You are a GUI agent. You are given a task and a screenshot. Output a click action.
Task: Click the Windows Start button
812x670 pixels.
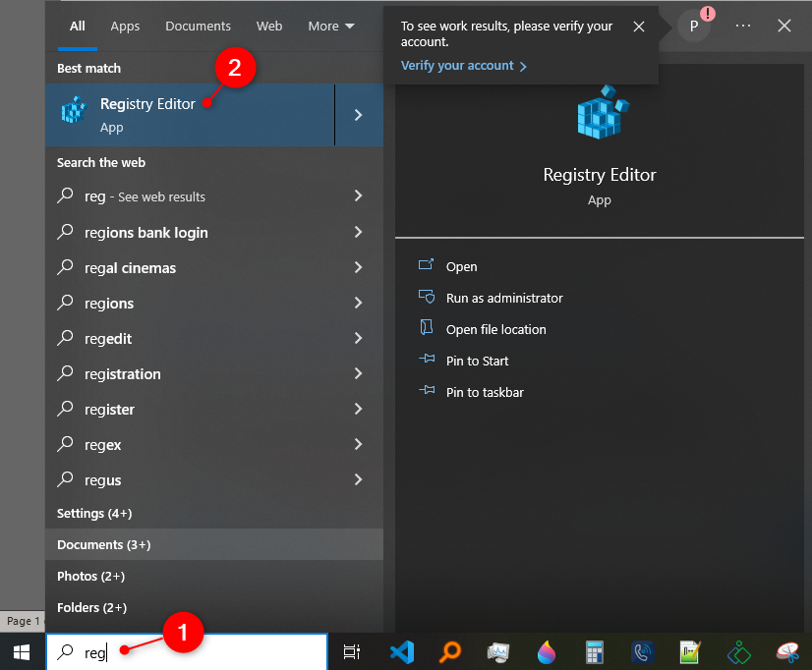coord(22,652)
